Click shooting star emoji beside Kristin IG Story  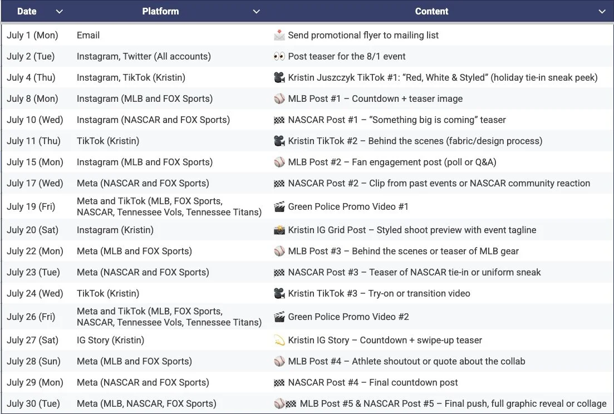tap(279, 341)
